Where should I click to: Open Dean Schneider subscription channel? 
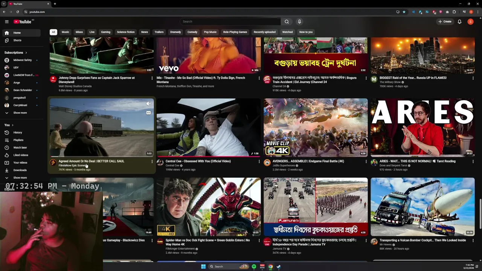coord(22,90)
